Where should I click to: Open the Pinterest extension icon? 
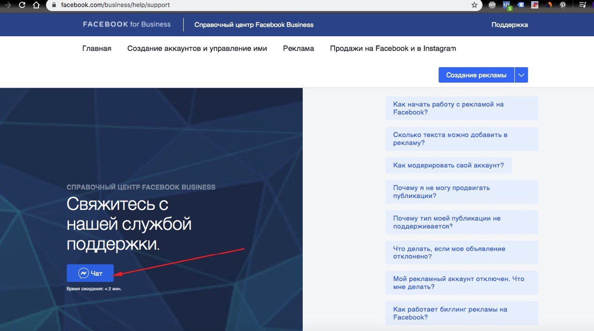[563, 5]
